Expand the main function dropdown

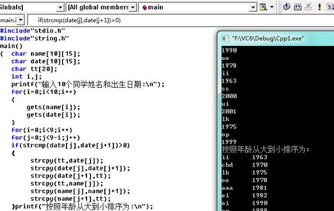[253, 7]
